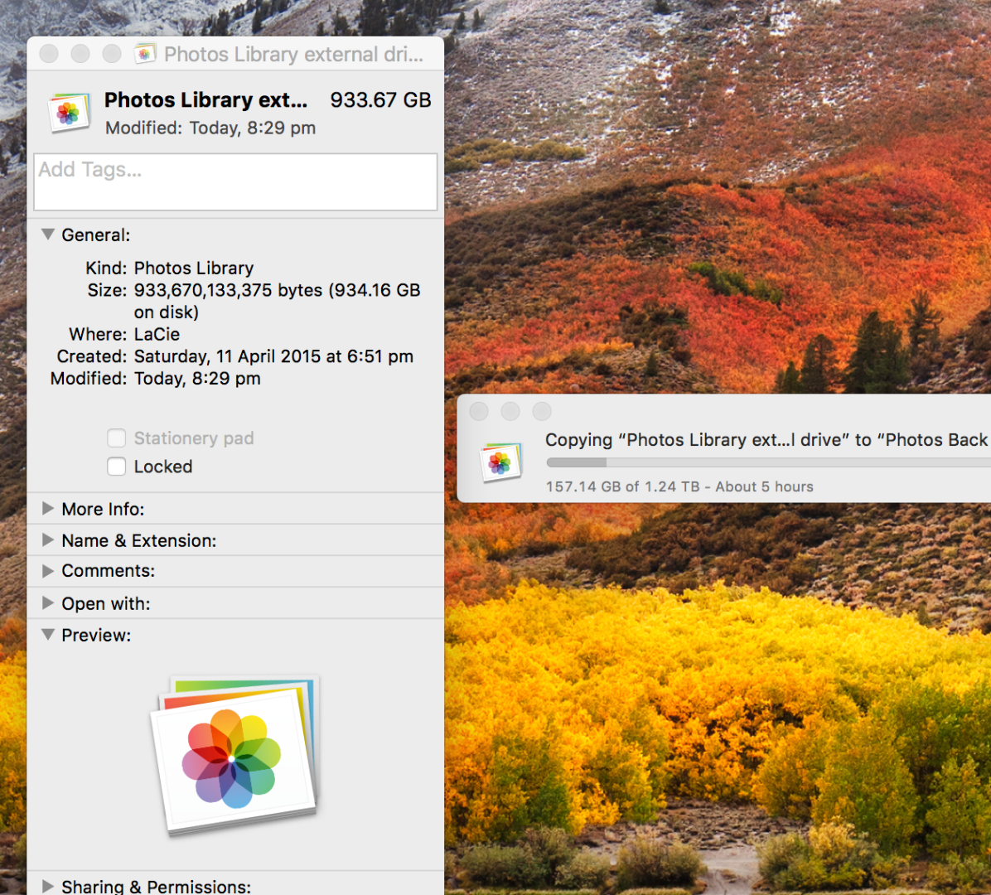Check Locked to protect the library

116,467
